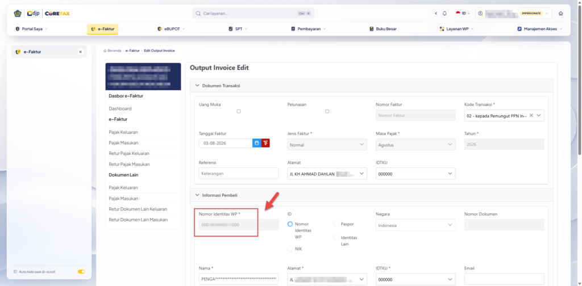
Task: Open the seller IDTKU dropdown
Action: click(415, 174)
